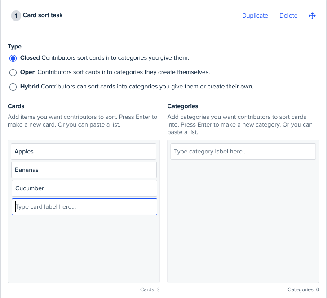
Task: Duplicate the card sort task
Action: 255,16
